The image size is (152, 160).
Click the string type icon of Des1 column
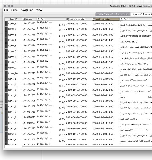point(121,19)
